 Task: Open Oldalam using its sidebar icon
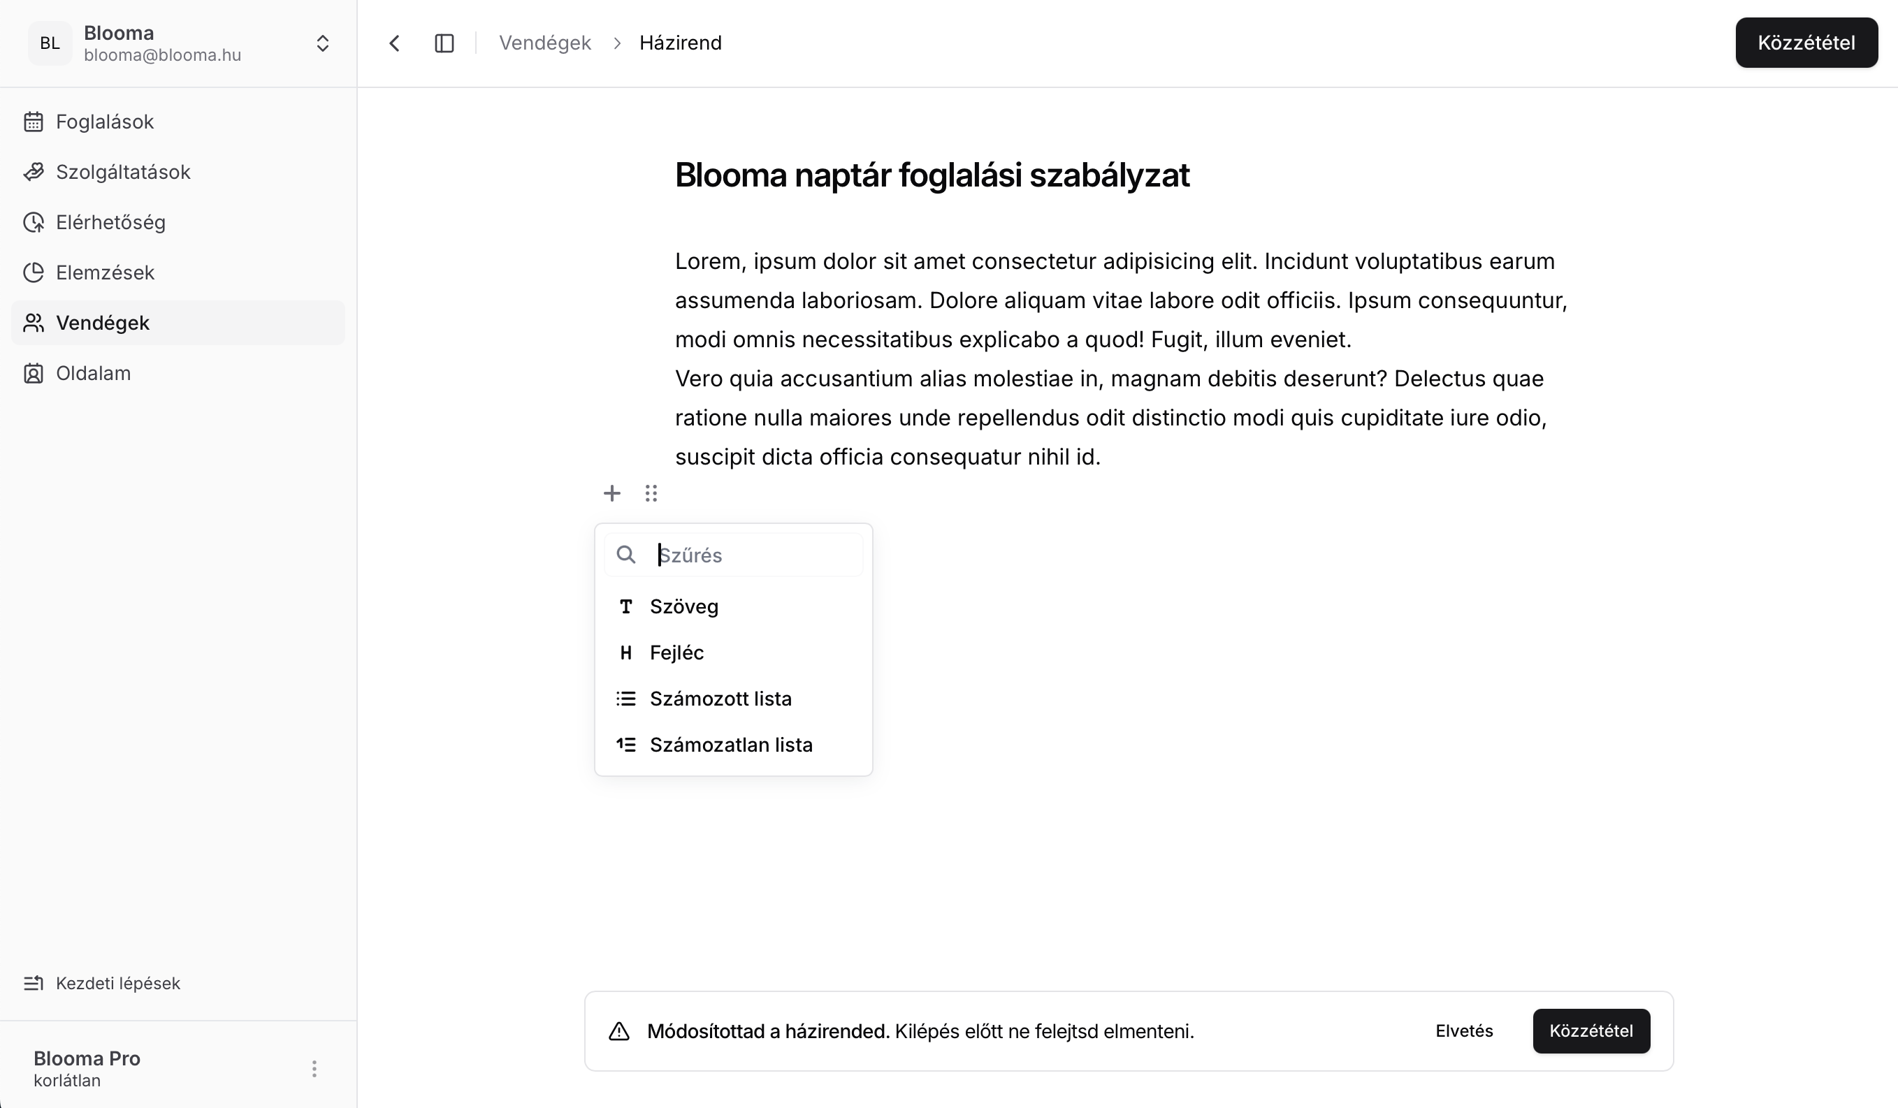point(34,372)
